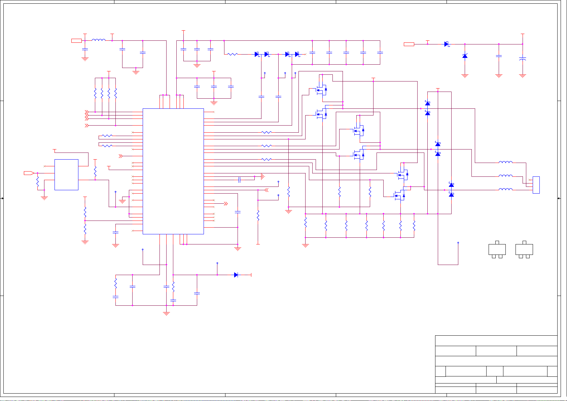Select the large central IC rectangle

pos(173,171)
